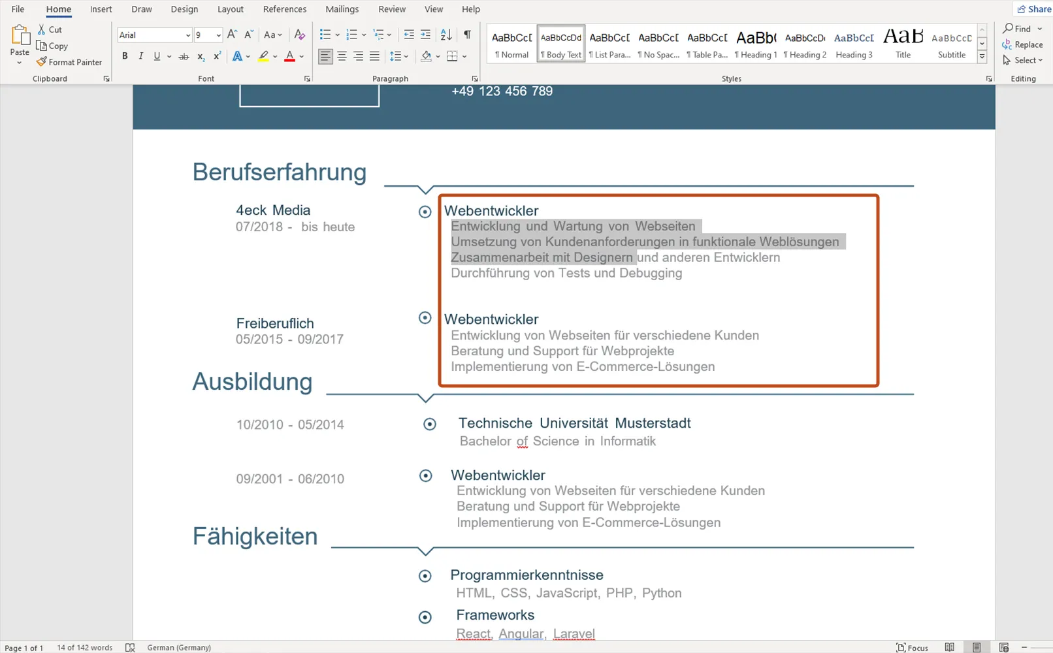Screen dimensions: 1053x653
Task: Decrease paragraph indent
Action: [x=409, y=35]
